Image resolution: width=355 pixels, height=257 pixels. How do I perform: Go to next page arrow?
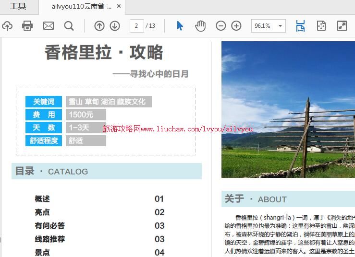click(x=115, y=26)
